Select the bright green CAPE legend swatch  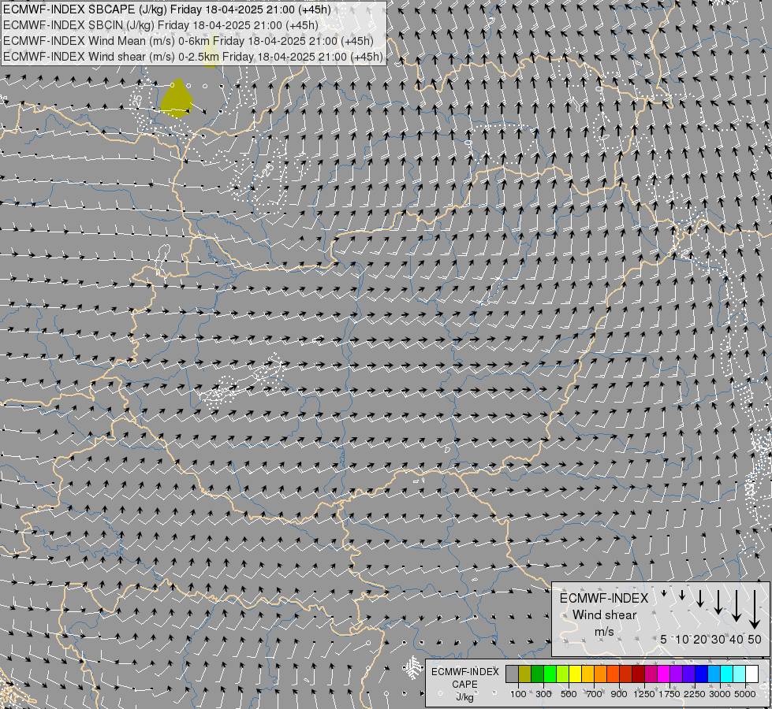(550, 674)
